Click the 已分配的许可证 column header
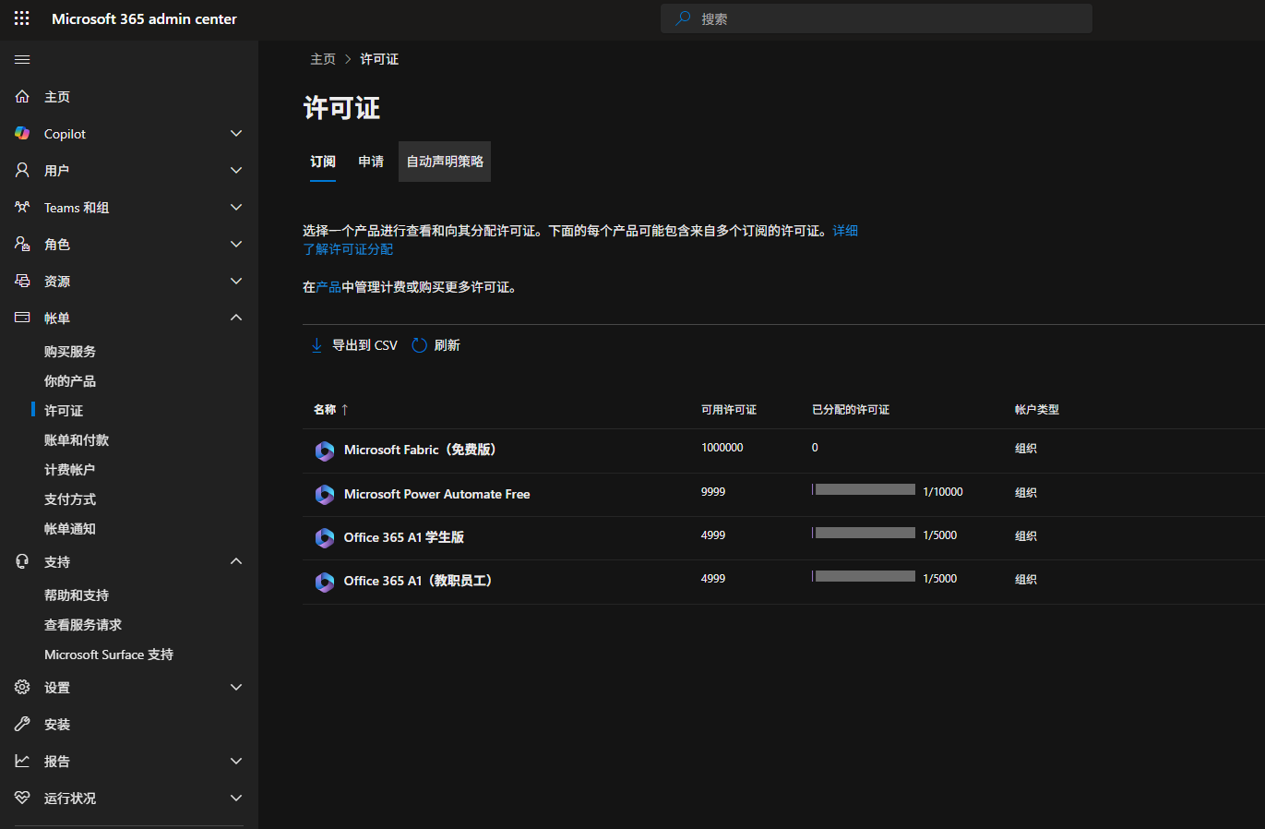The height and width of the screenshot is (829, 1265). (851, 410)
